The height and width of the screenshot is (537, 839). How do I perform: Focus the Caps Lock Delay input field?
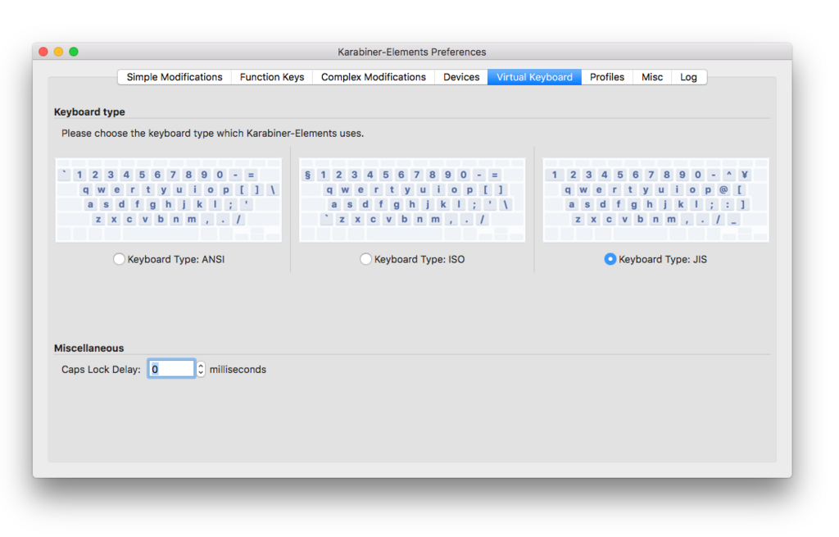pyautogui.click(x=171, y=369)
